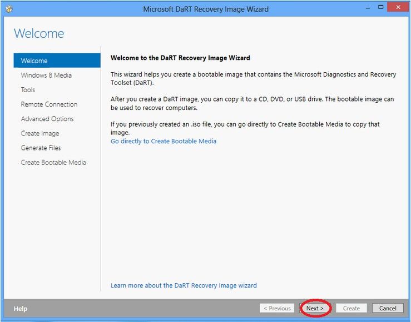This screenshot has height=322, width=411.
Task: Select the Create Image step
Action: click(40, 133)
